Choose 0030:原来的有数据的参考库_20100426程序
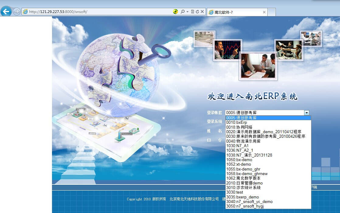 pyautogui.click(x=268, y=137)
